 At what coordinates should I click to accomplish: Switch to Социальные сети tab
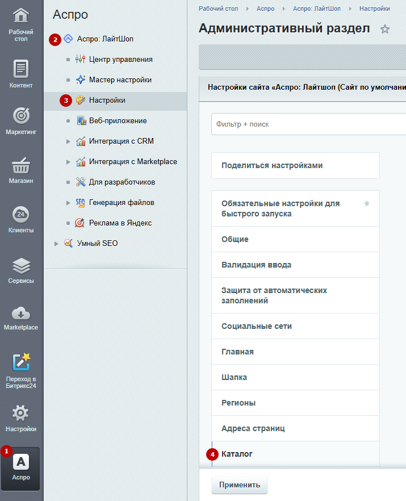tap(295, 326)
